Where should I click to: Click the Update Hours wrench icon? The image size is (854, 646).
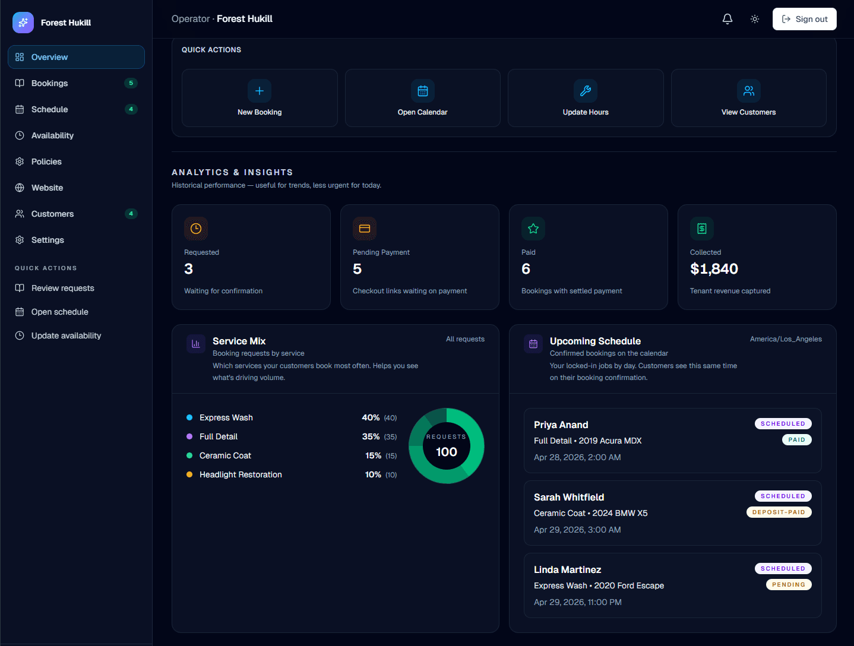tap(586, 91)
